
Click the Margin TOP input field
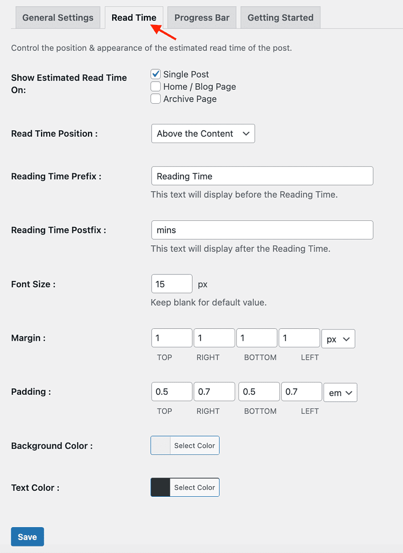[x=172, y=339]
